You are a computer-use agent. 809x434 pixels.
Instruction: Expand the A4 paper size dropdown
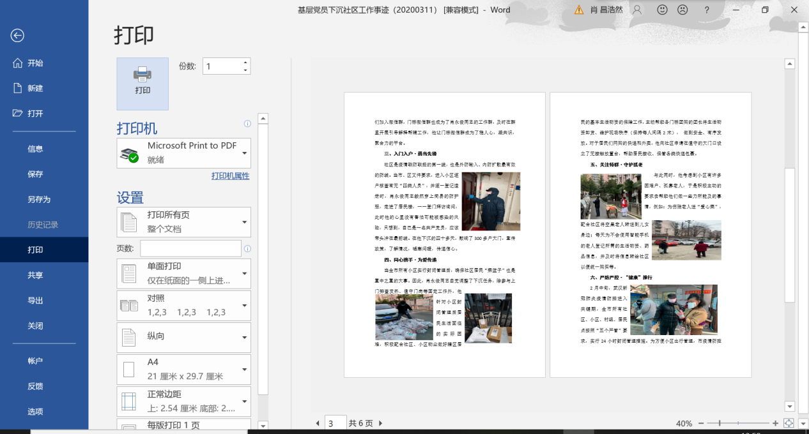pos(184,370)
